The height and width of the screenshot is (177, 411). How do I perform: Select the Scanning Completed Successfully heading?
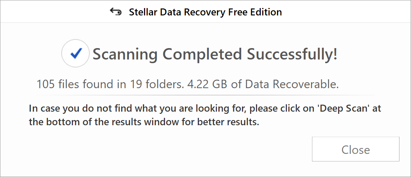click(215, 54)
